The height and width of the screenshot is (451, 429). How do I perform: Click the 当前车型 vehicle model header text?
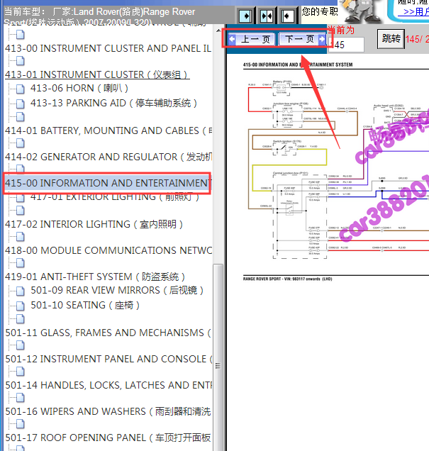tap(99, 16)
